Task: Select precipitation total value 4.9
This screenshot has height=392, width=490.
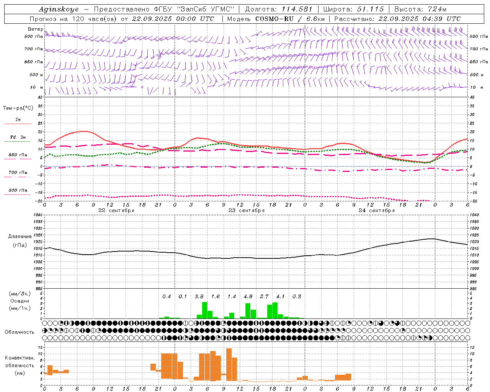Action: (x=248, y=297)
